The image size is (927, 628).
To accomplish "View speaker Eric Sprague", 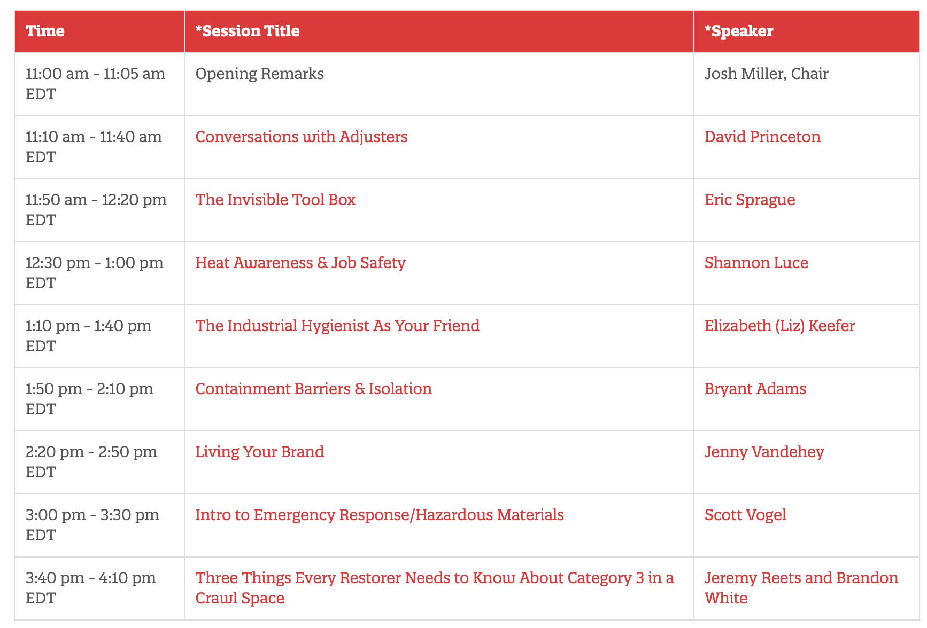I will (x=750, y=200).
